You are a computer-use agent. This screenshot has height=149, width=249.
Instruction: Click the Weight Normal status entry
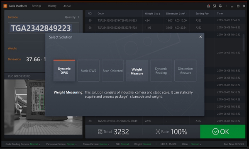[142, 144]
